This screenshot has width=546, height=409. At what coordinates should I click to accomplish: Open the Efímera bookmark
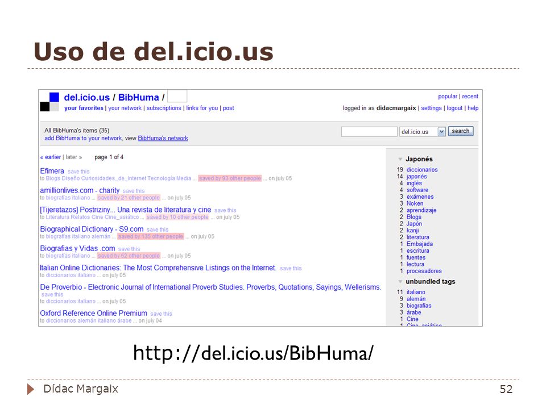point(52,171)
